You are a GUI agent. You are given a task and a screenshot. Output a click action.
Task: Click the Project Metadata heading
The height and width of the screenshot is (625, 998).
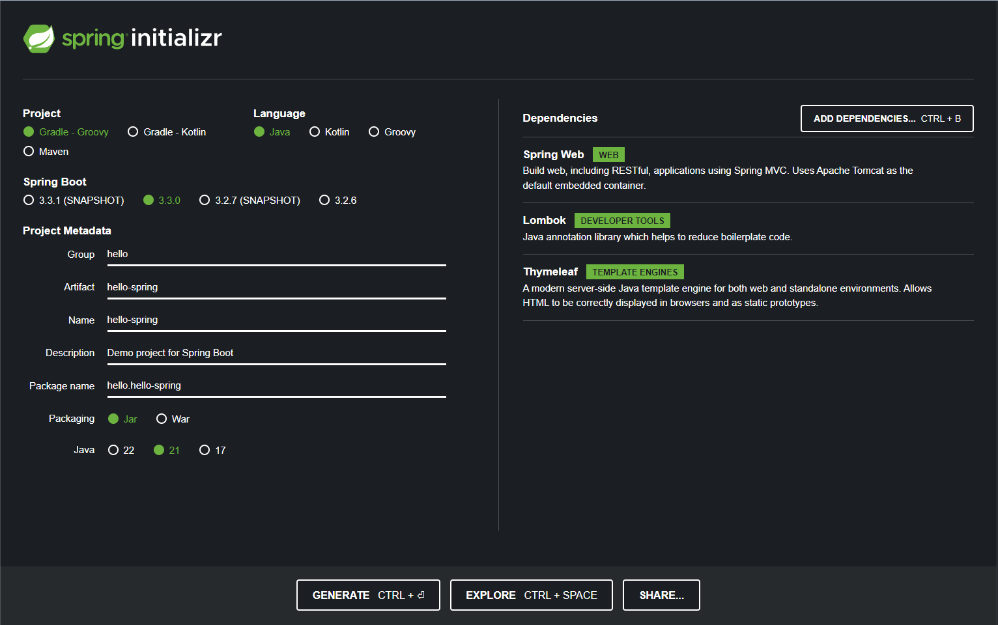coord(67,231)
